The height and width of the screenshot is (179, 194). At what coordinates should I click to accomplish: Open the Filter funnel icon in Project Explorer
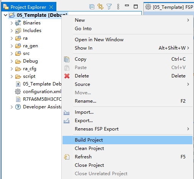click(109, 6)
